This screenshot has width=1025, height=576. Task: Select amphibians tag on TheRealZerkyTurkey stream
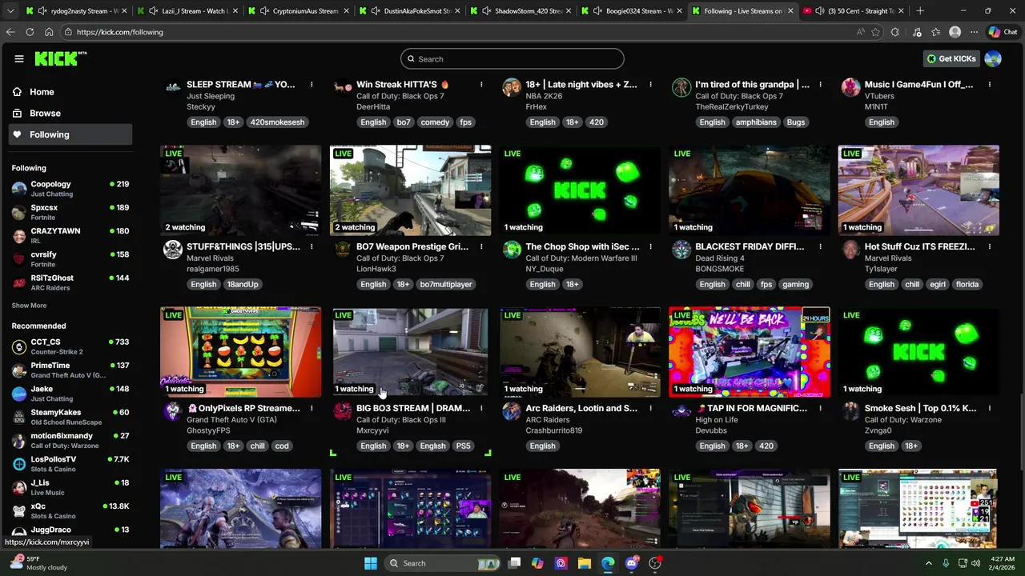point(755,122)
